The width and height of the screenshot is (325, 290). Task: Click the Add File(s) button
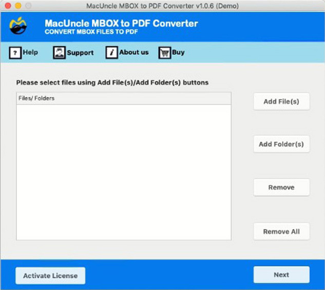tap(281, 101)
